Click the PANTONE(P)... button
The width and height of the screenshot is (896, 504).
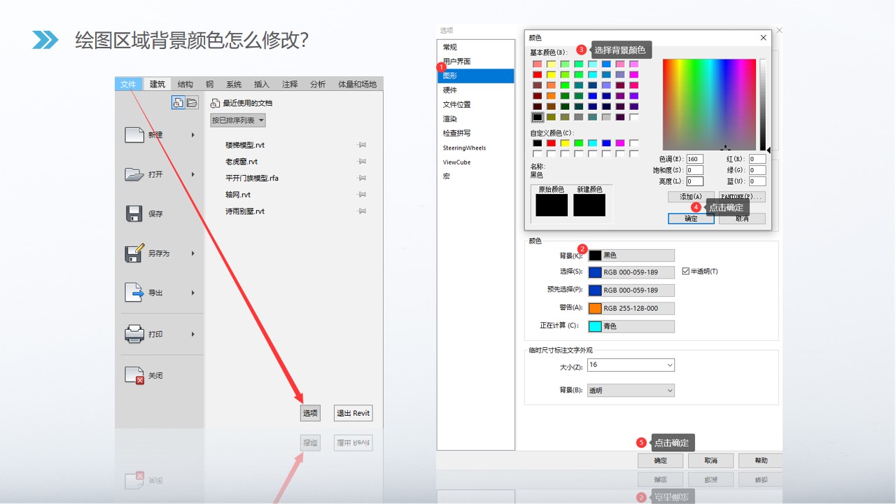coord(742,197)
